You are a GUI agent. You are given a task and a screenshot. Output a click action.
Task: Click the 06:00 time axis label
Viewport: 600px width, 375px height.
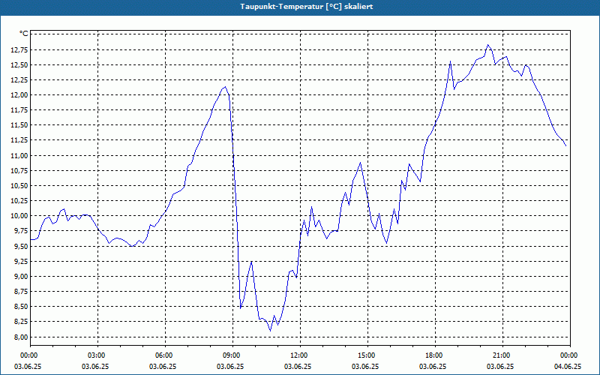[x=165, y=355]
